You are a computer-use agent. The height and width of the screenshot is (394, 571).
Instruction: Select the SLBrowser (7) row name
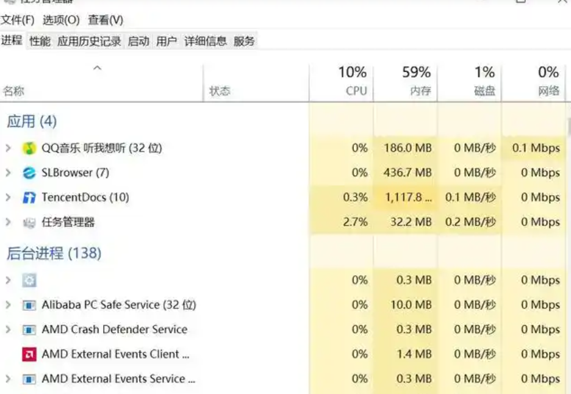[76, 173]
